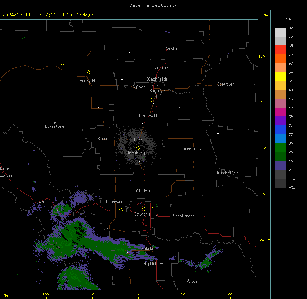The image size is (307, 299).
Task: Select the RedDeer label
Action: (x=157, y=91)
